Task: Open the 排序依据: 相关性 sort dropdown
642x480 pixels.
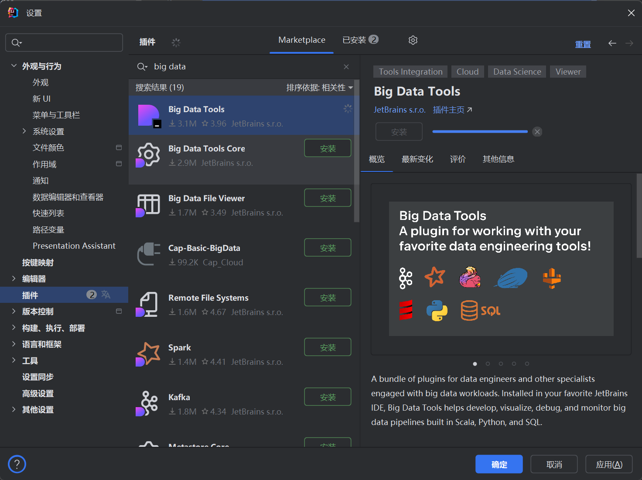Action: (320, 88)
